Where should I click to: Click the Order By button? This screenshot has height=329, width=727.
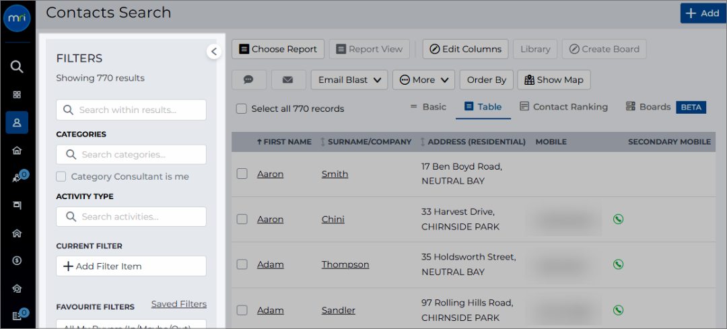(x=487, y=79)
